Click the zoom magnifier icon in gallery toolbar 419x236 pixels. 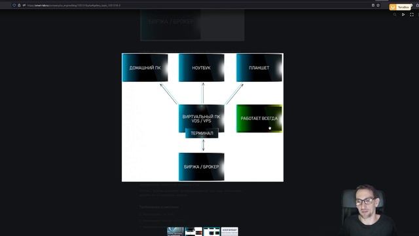(395, 14)
